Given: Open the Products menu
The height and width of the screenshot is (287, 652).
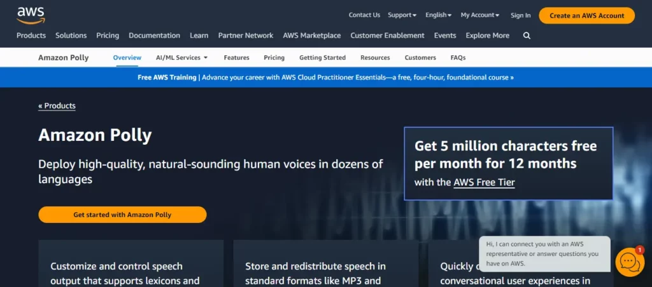Looking at the screenshot, I should (31, 36).
